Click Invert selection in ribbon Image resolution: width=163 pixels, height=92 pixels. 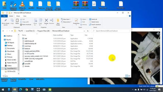coord(95,25)
